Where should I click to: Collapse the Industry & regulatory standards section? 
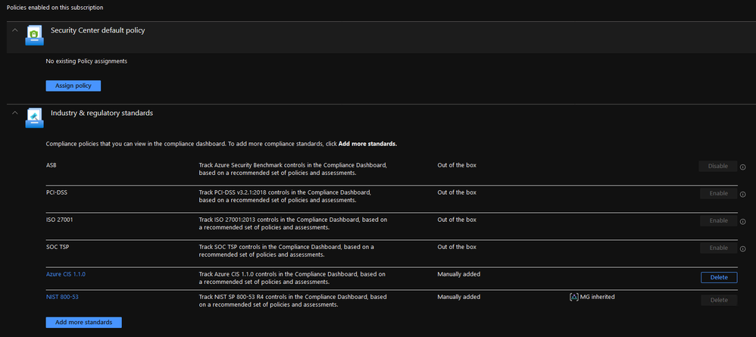pyautogui.click(x=15, y=112)
